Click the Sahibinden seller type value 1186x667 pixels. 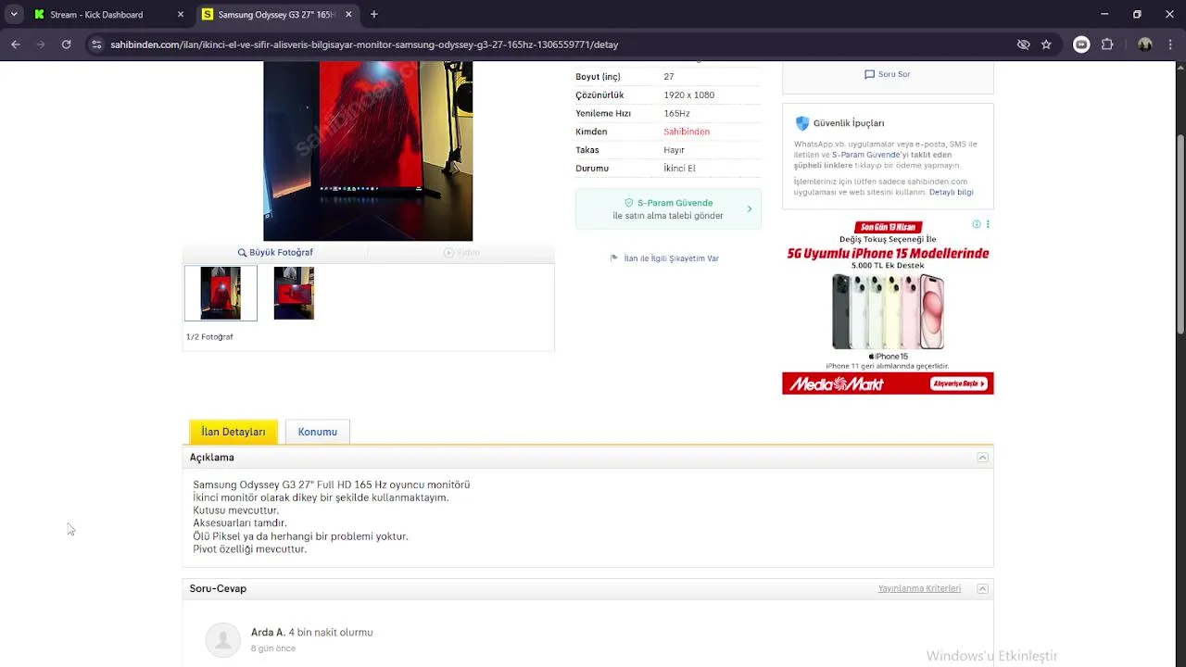coord(687,132)
